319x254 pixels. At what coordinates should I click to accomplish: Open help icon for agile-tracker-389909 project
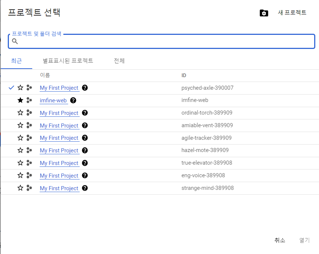click(85, 138)
